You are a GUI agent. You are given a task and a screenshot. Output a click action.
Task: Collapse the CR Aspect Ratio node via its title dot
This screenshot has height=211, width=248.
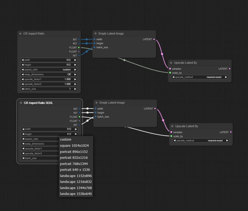pyautogui.click(x=20, y=33)
